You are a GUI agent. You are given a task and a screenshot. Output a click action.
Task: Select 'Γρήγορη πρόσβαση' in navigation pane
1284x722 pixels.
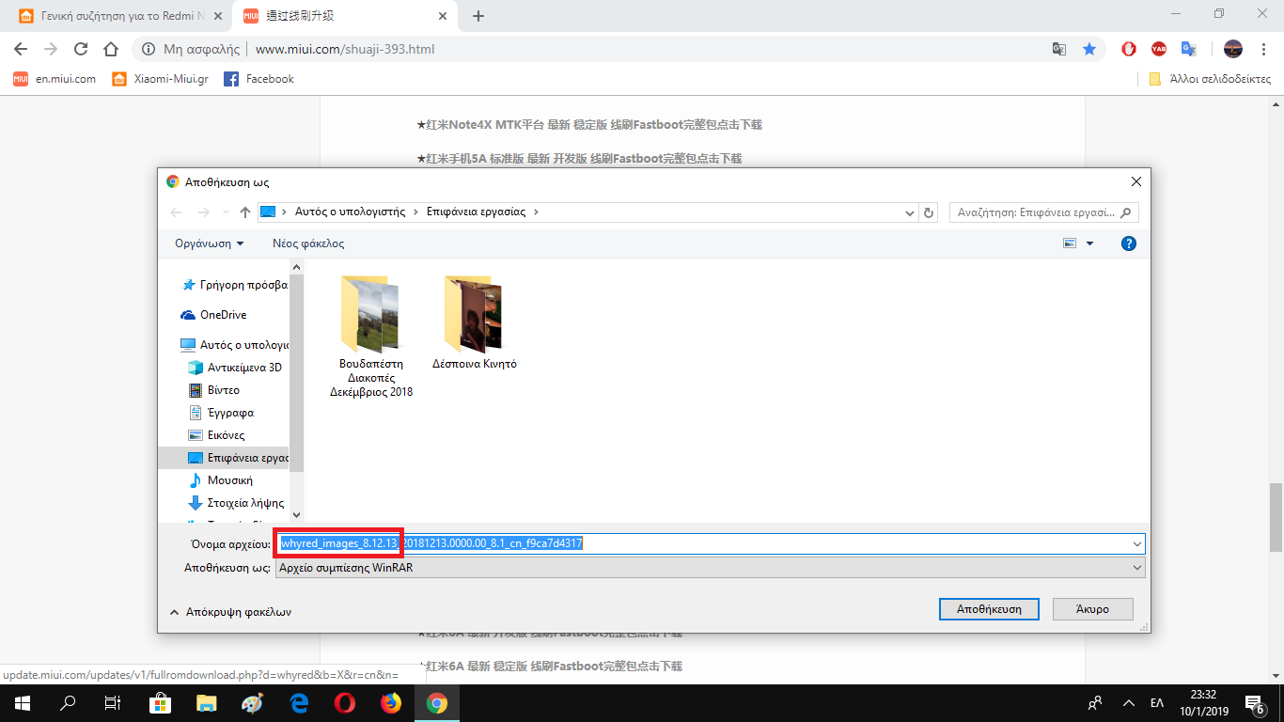(x=234, y=285)
